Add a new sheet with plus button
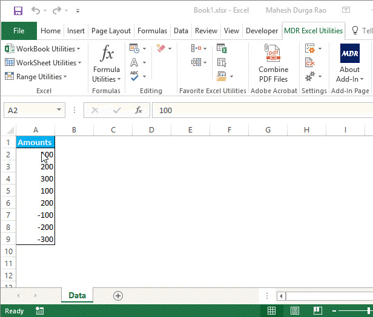373x317 pixels. (118, 296)
